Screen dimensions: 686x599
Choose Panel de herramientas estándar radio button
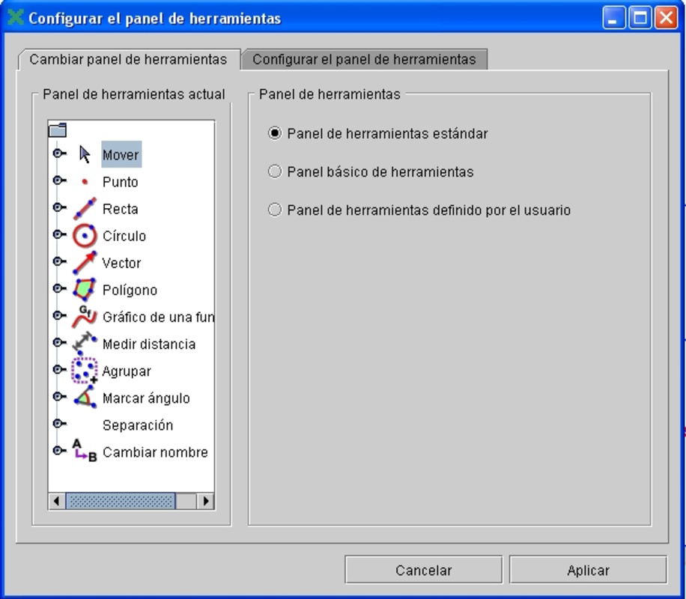(x=275, y=133)
